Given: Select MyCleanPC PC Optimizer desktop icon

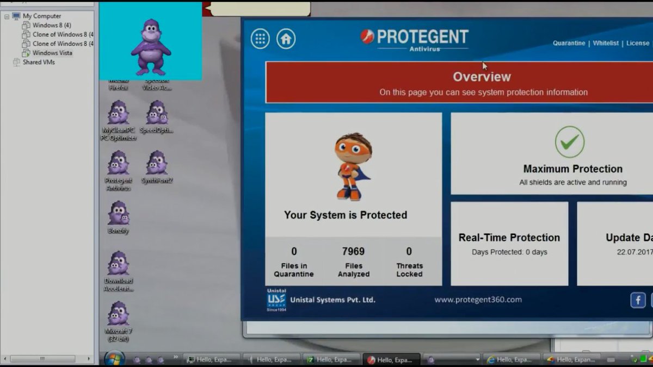Looking at the screenshot, I should click(x=118, y=120).
